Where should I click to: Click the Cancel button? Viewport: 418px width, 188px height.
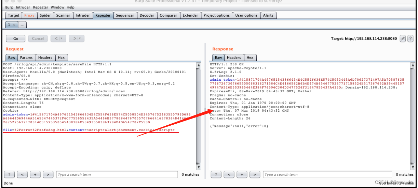[x=38, y=38]
